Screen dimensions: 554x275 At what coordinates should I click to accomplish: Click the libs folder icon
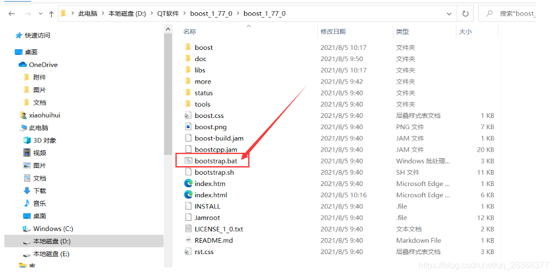pos(188,70)
